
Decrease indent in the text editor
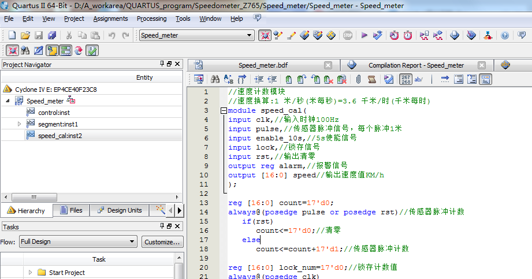tap(272, 79)
